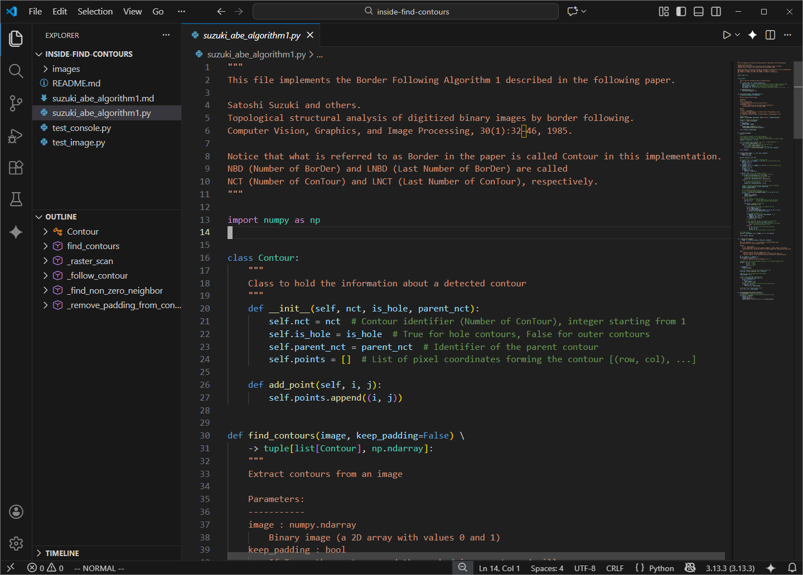Open the Extensions view
This screenshot has width=803, height=575.
tap(16, 168)
